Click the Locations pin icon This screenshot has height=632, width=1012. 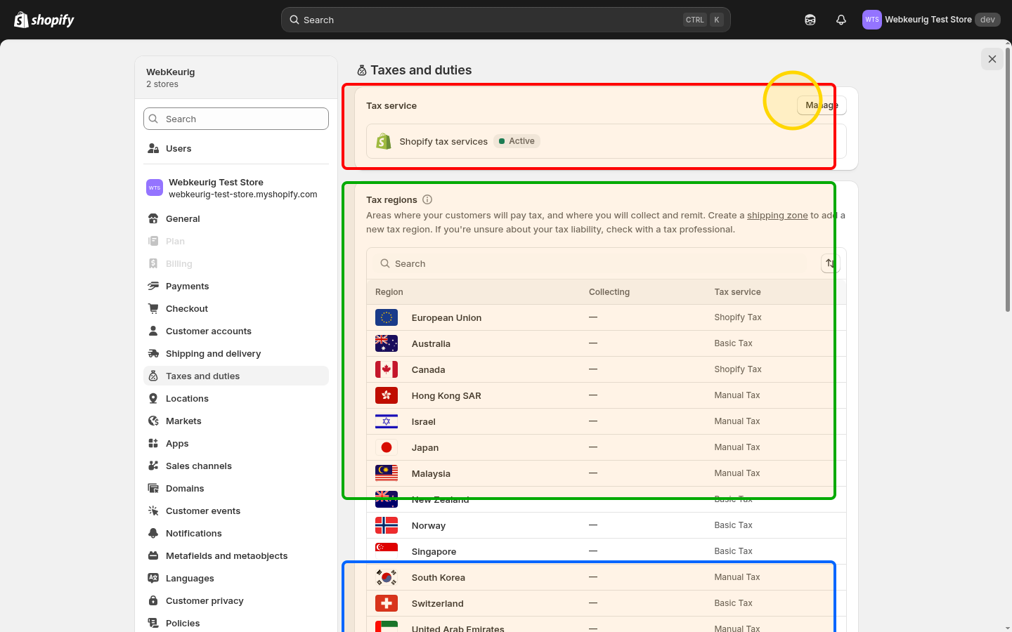tap(153, 398)
